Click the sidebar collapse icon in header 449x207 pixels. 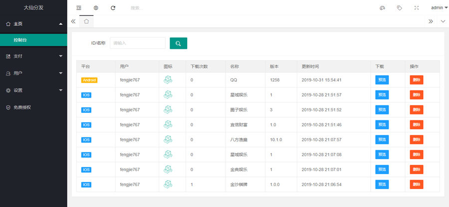pyautogui.click(x=79, y=8)
